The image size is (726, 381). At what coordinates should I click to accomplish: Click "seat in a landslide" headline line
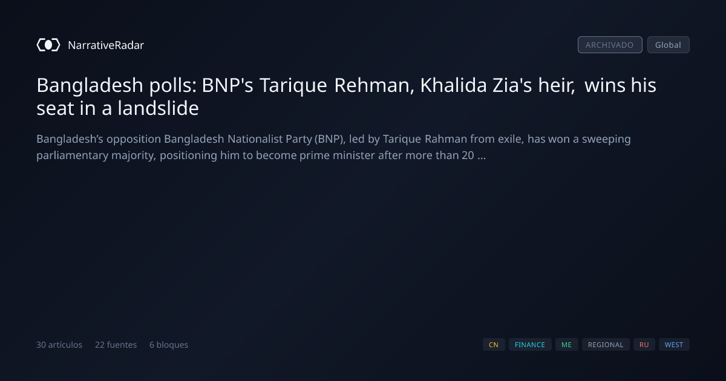(117, 109)
